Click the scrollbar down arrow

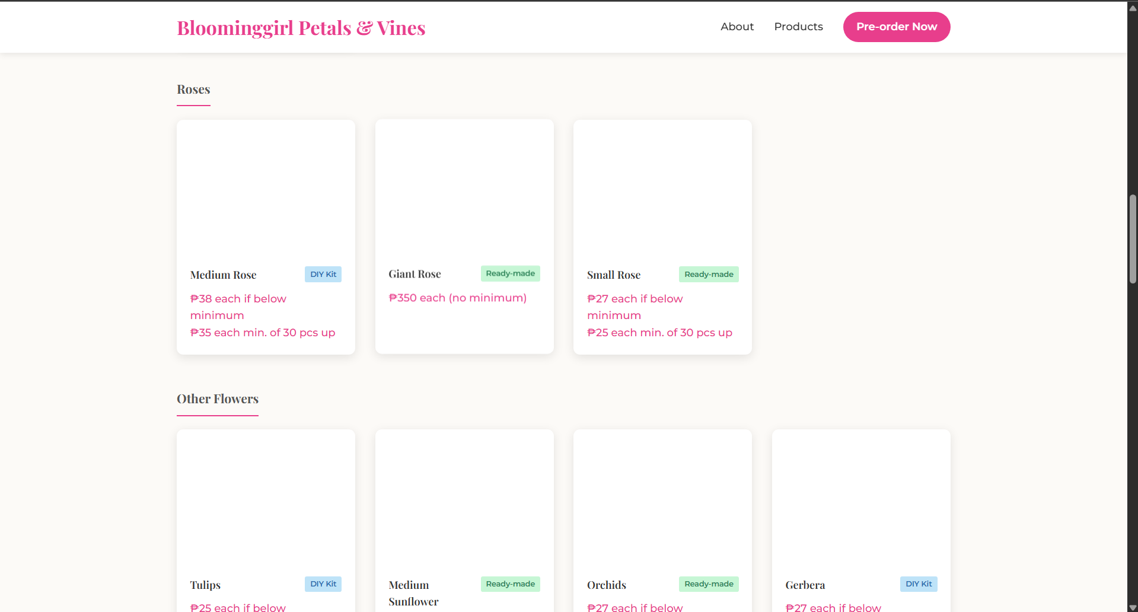(1131, 605)
